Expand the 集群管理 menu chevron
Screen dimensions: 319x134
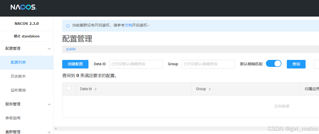49,132
